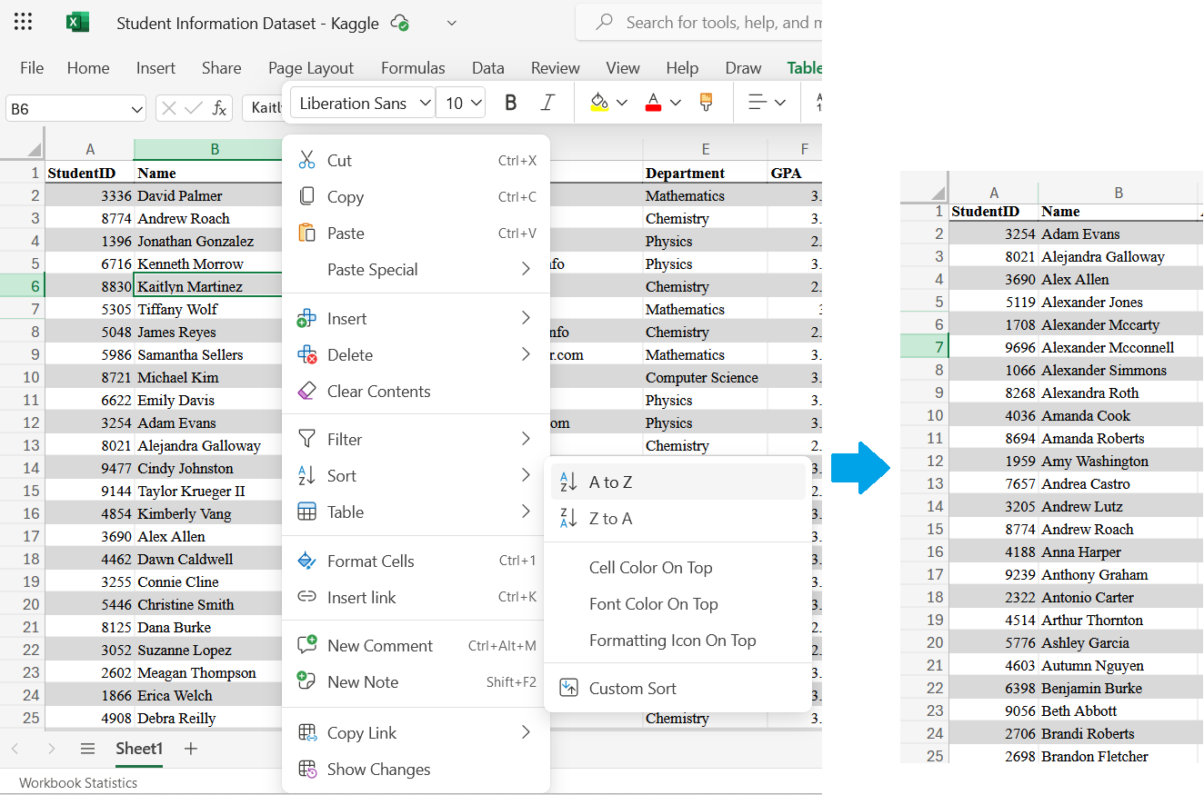The width and height of the screenshot is (1204, 795).
Task: Click the text alignment icon
Action: coord(758,103)
